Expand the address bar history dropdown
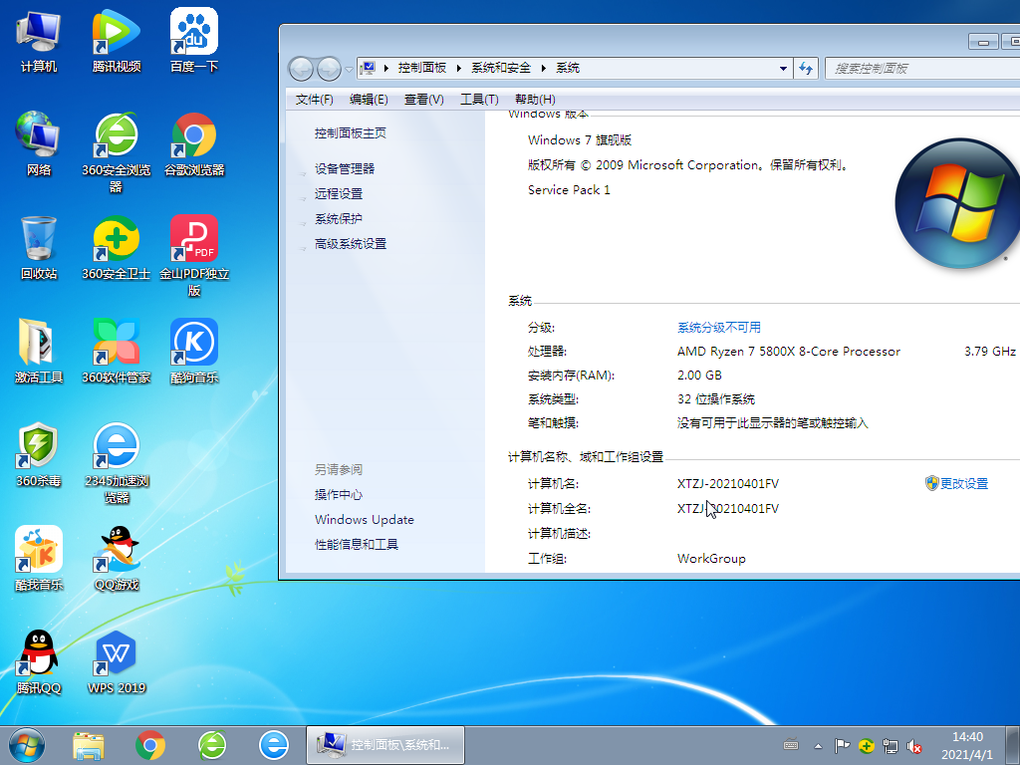This screenshot has width=1020, height=765. 783,68
